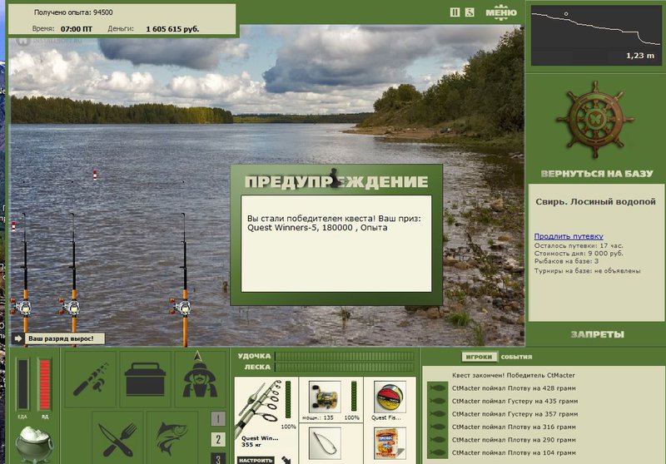Click the 'Плотву на 316 грамм' entry
This screenshot has width=666, height=464.
[514, 427]
